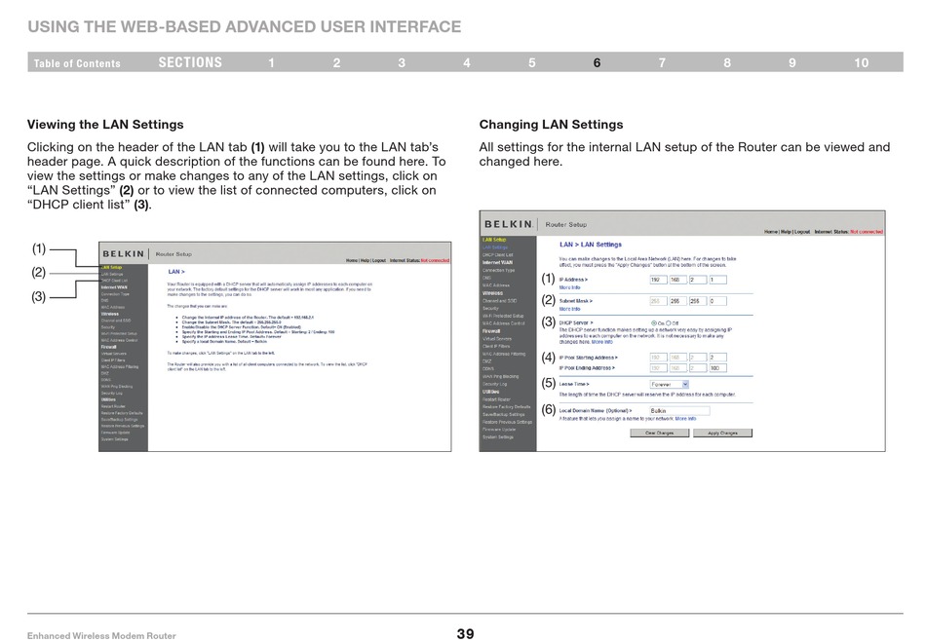Open System Settings in left screenshot sidebar
Viewport: 926px width, 642px height.
click(x=115, y=439)
